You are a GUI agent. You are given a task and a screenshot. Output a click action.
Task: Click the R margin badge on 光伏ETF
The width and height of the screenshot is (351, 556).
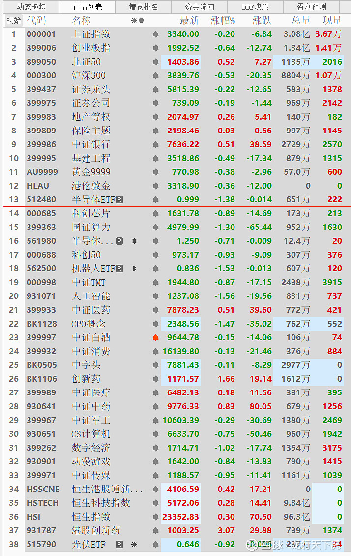[119, 544]
